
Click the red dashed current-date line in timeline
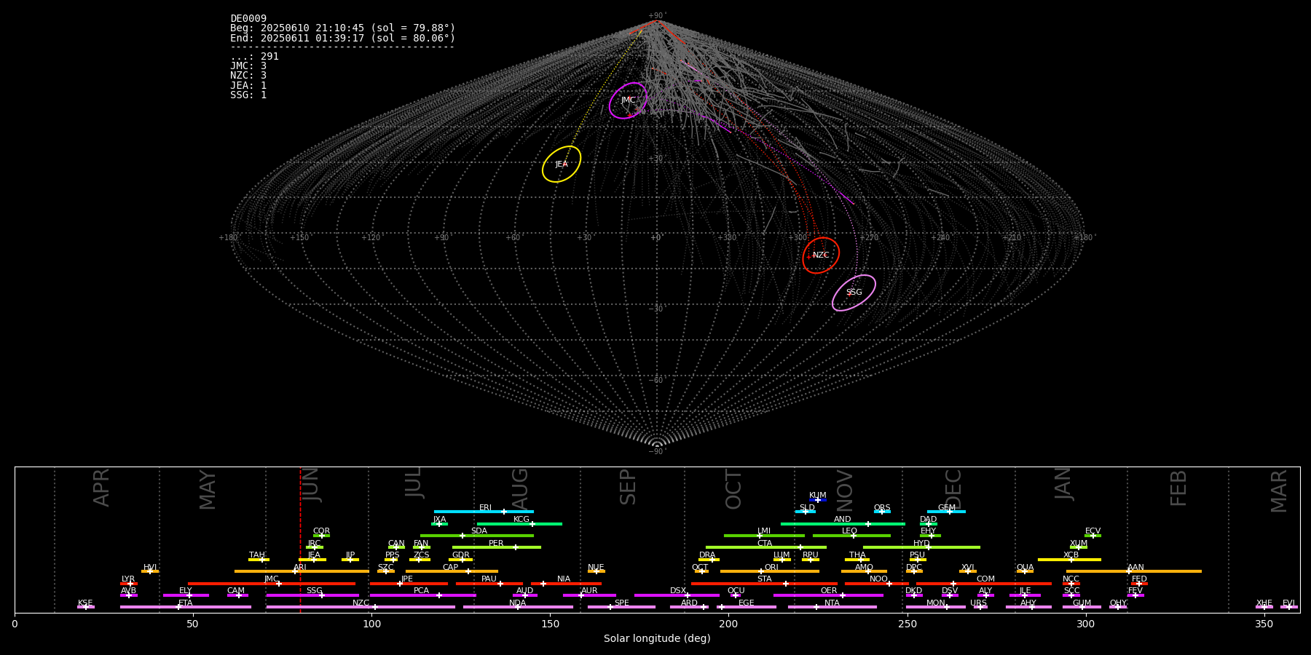point(300,539)
